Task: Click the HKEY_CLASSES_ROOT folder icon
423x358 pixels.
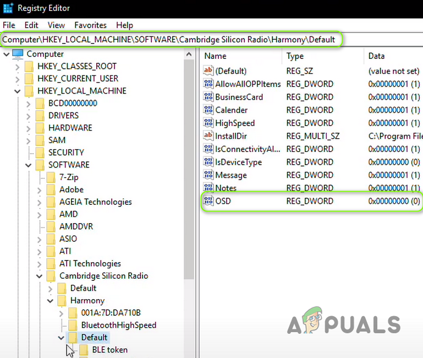Action: pos(29,66)
